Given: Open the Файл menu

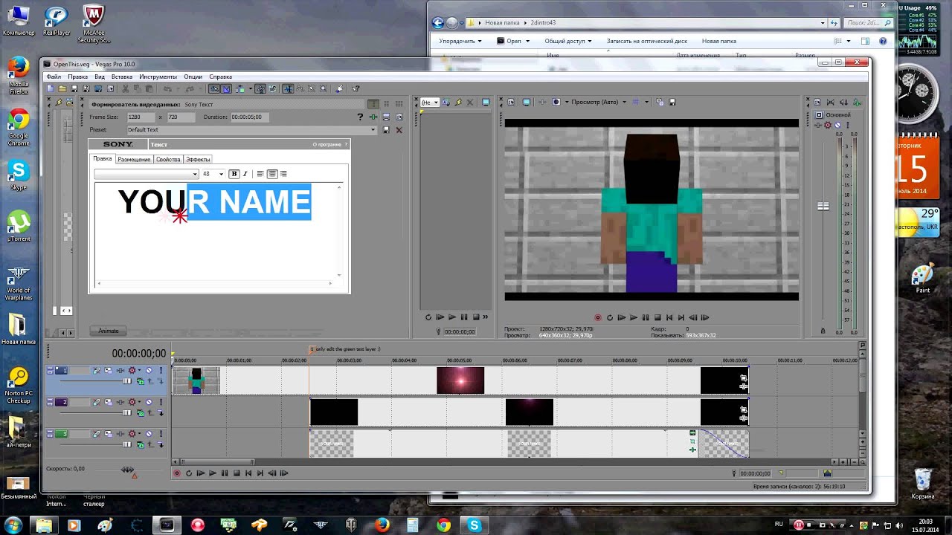Looking at the screenshot, I should coord(54,77).
